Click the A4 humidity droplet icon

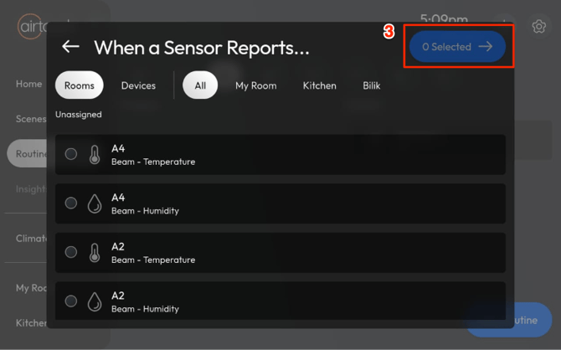click(x=95, y=203)
